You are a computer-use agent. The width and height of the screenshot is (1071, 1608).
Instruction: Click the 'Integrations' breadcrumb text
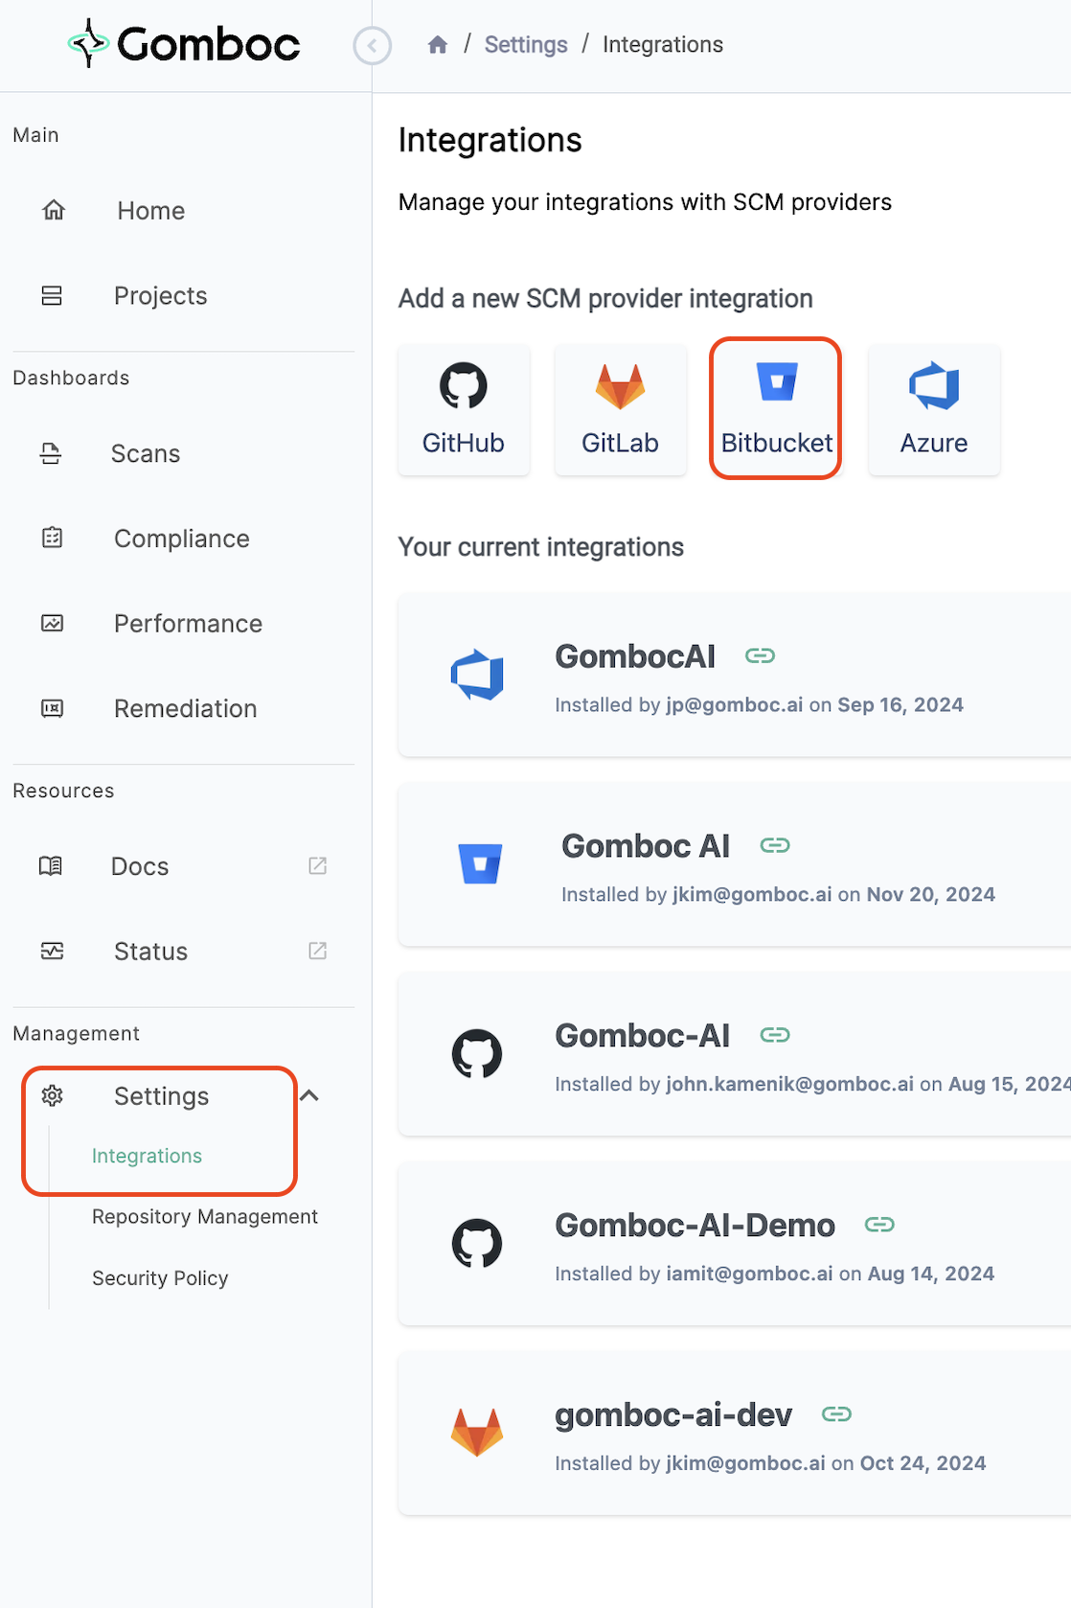(x=663, y=45)
